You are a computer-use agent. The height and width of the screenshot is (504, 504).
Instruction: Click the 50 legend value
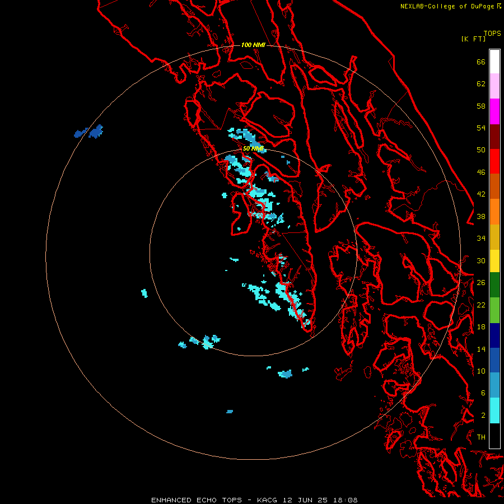pos(481,150)
